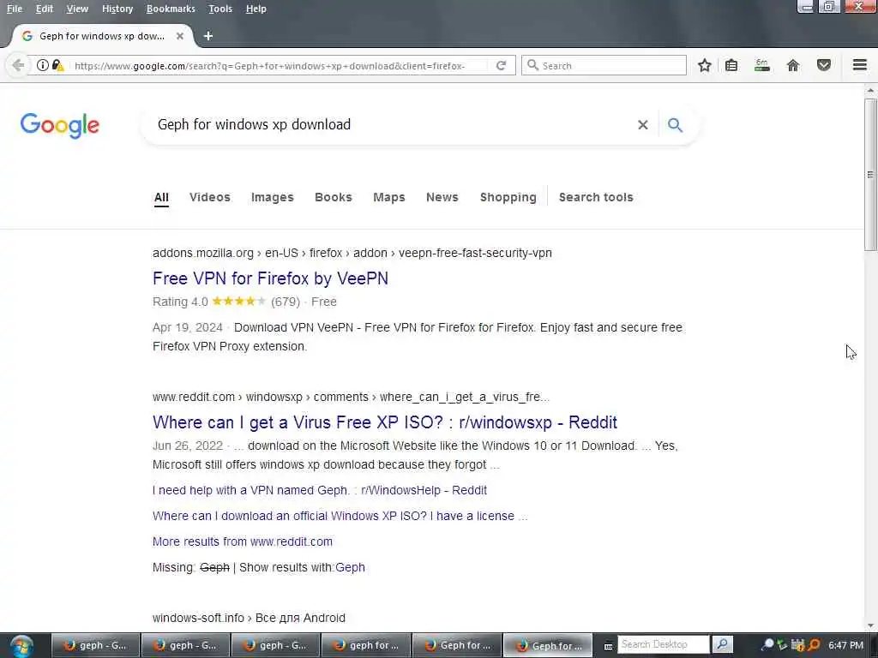Focus the Search Desktop taskbar field
Image resolution: width=878 pixels, height=658 pixels.
663,644
